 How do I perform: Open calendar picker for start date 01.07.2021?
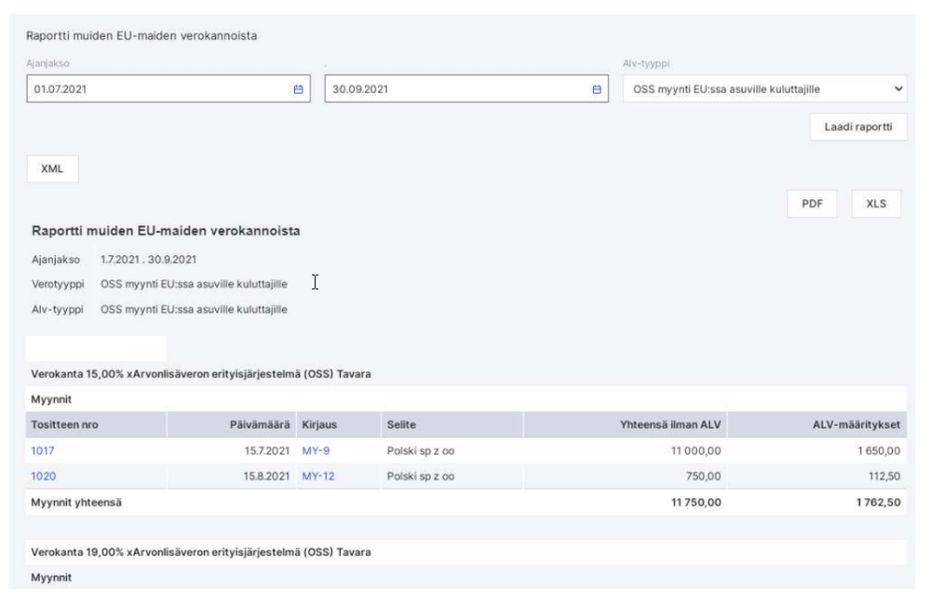(x=298, y=89)
